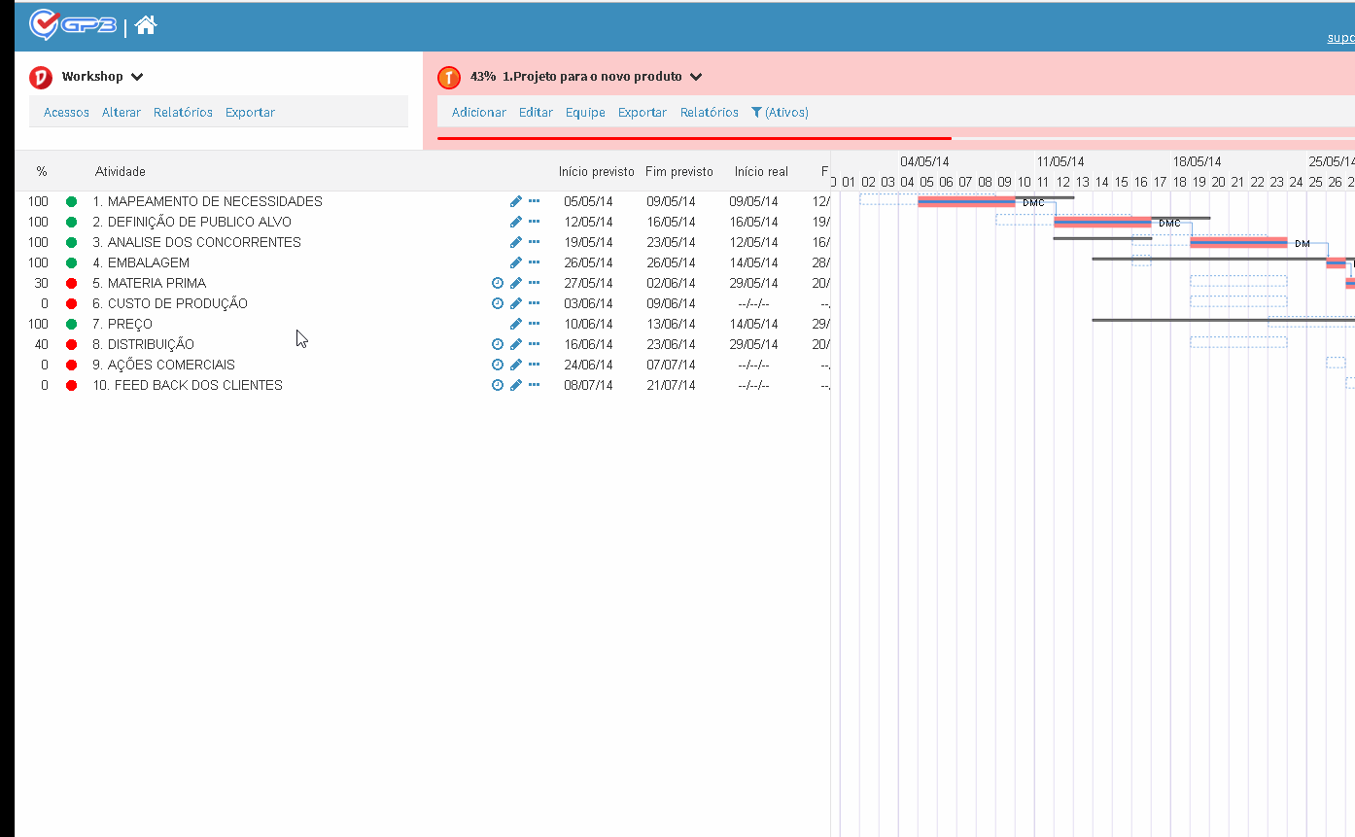Edit ANALISE DOS CONCORRENTES with the pencil icon

coord(516,242)
